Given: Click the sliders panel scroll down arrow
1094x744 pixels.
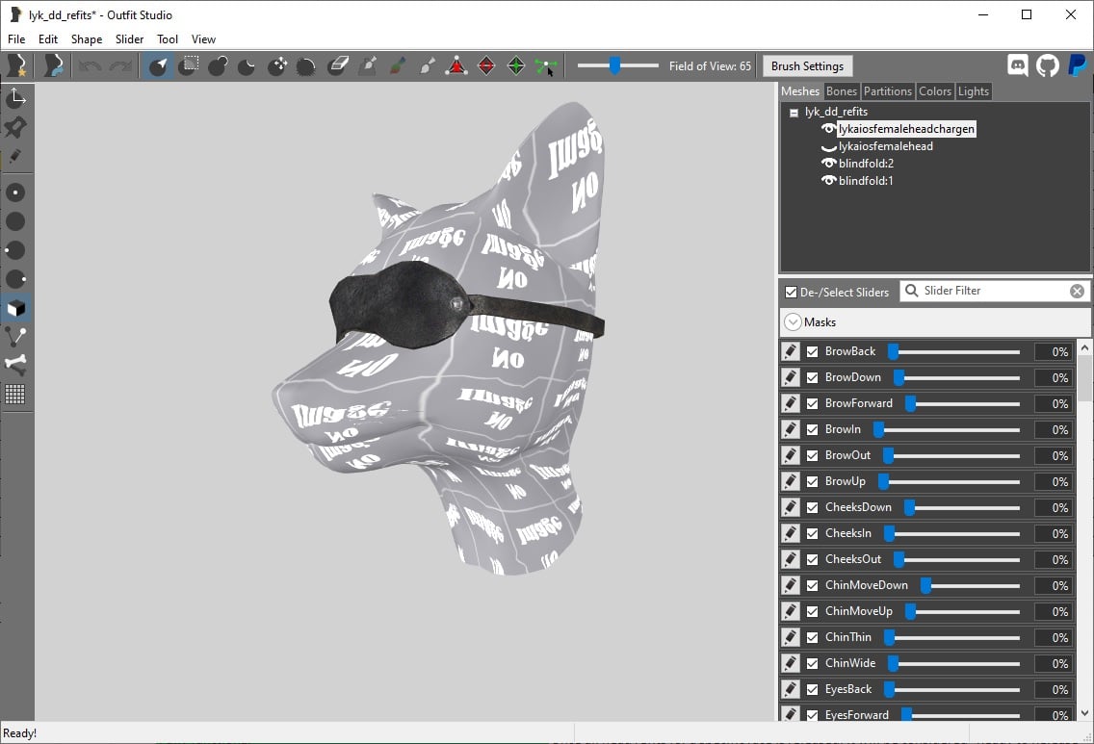Looking at the screenshot, I should (1084, 712).
